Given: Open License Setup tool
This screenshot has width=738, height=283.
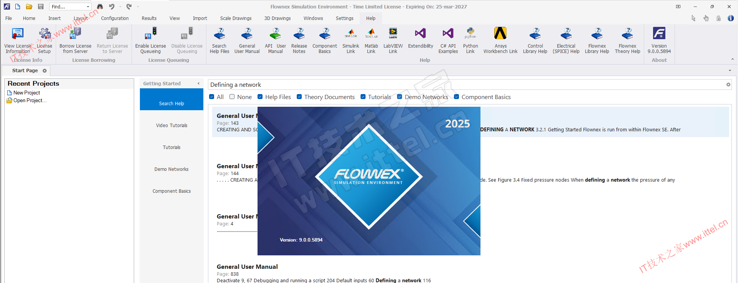Looking at the screenshot, I should click(45, 40).
